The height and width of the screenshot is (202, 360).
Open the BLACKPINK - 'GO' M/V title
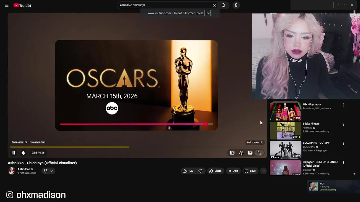[x=316, y=143]
